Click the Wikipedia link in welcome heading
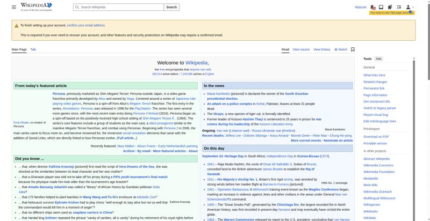Screen dimensions: 430x221 tap(196, 63)
